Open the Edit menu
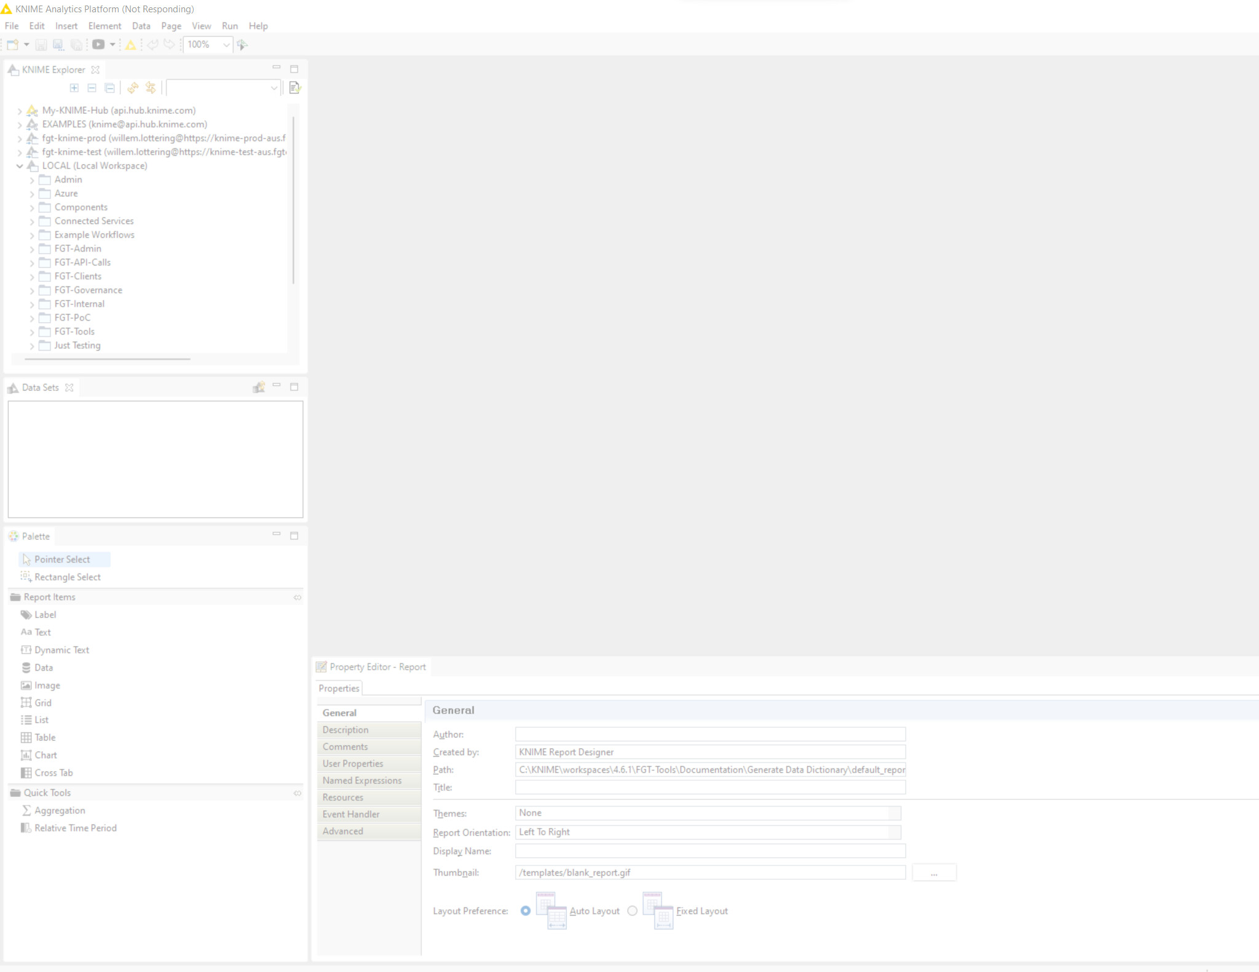This screenshot has height=972, width=1259. (x=37, y=26)
